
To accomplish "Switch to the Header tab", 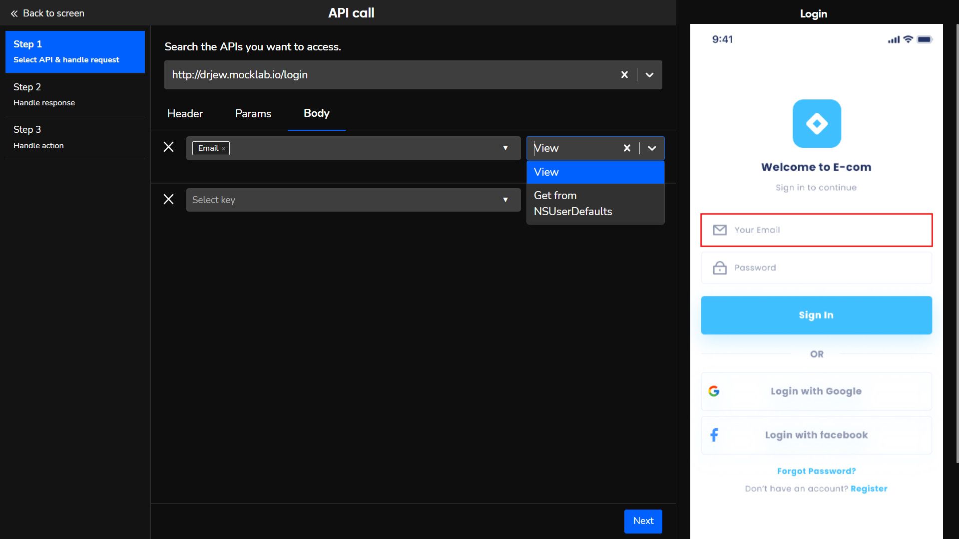I will [185, 114].
